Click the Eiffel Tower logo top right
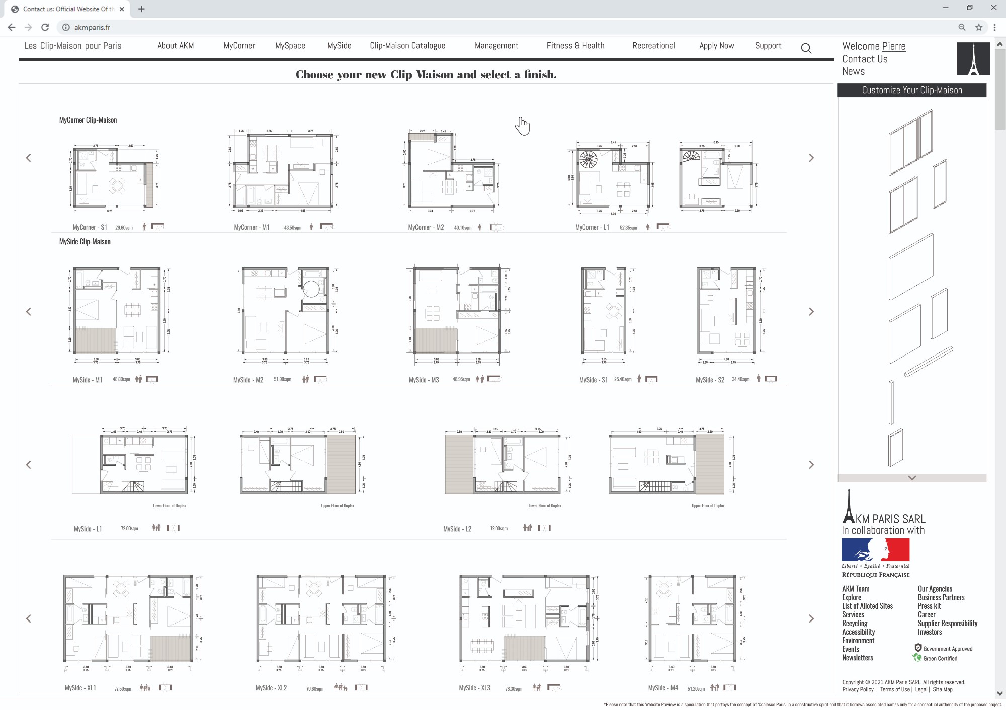The width and height of the screenshot is (1006, 710). click(x=973, y=59)
